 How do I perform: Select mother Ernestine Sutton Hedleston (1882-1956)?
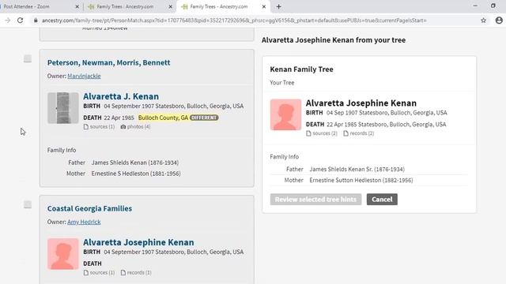(x=361, y=180)
